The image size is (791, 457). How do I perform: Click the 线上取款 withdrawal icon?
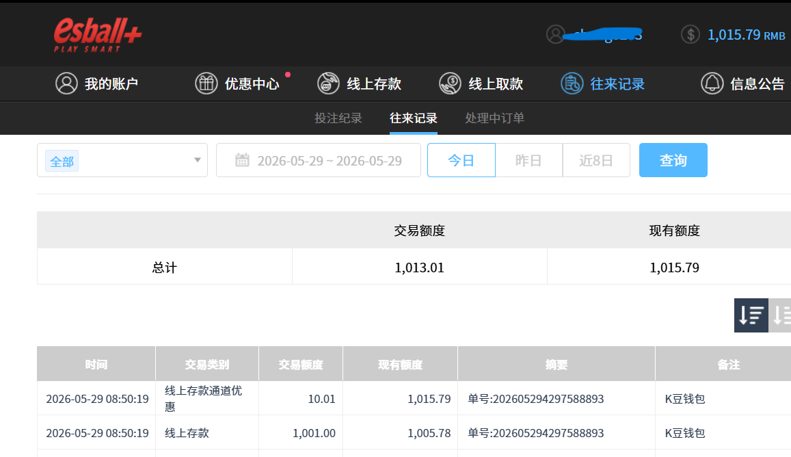tap(450, 83)
